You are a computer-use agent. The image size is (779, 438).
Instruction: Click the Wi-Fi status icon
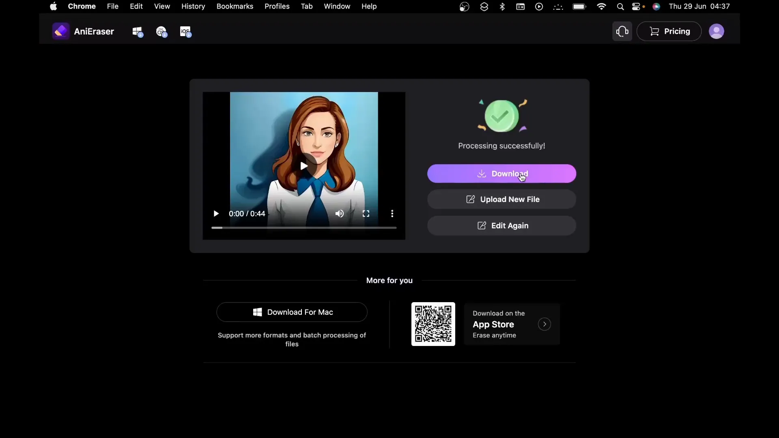pyautogui.click(x=601, y=6)
